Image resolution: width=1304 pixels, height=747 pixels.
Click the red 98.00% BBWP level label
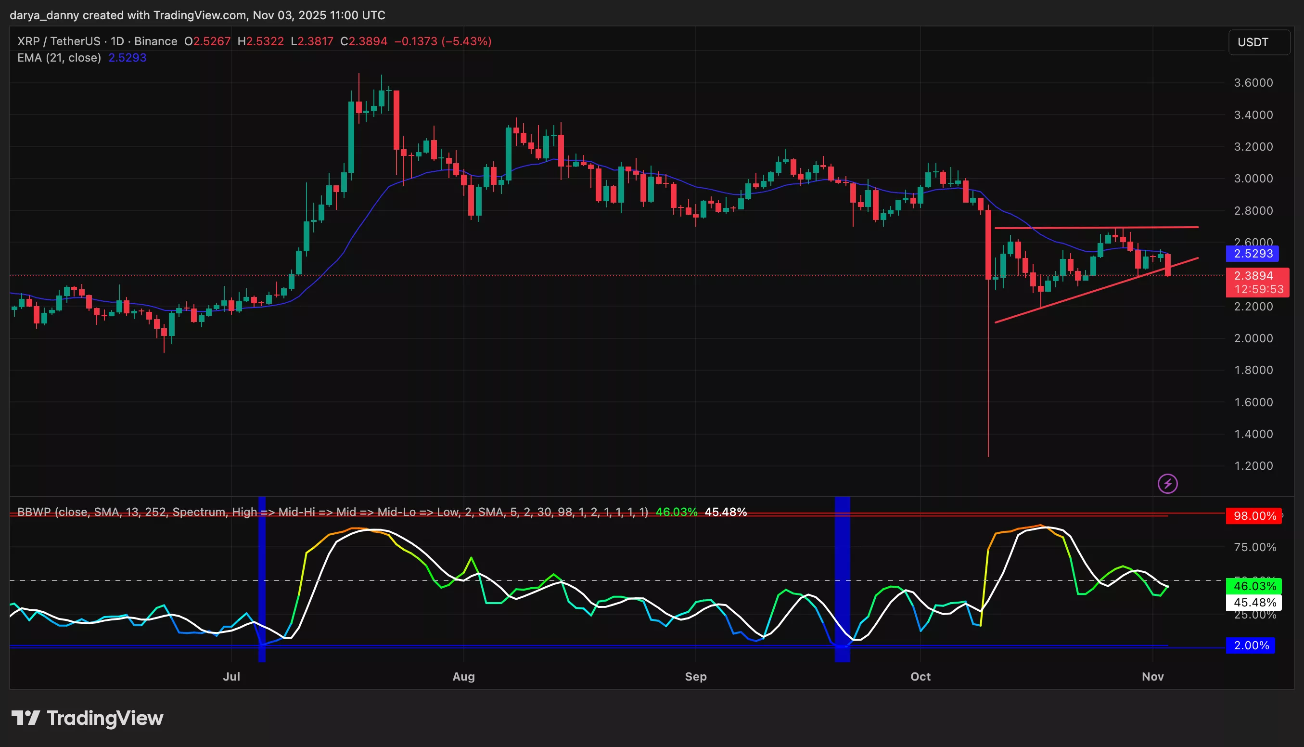pos(1253,516)
